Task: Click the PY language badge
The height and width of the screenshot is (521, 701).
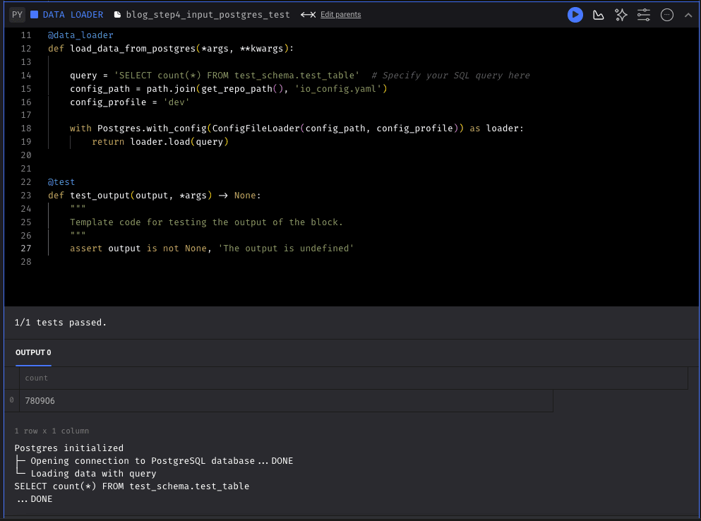Action: pyautogui.click(x=17, y=15)
